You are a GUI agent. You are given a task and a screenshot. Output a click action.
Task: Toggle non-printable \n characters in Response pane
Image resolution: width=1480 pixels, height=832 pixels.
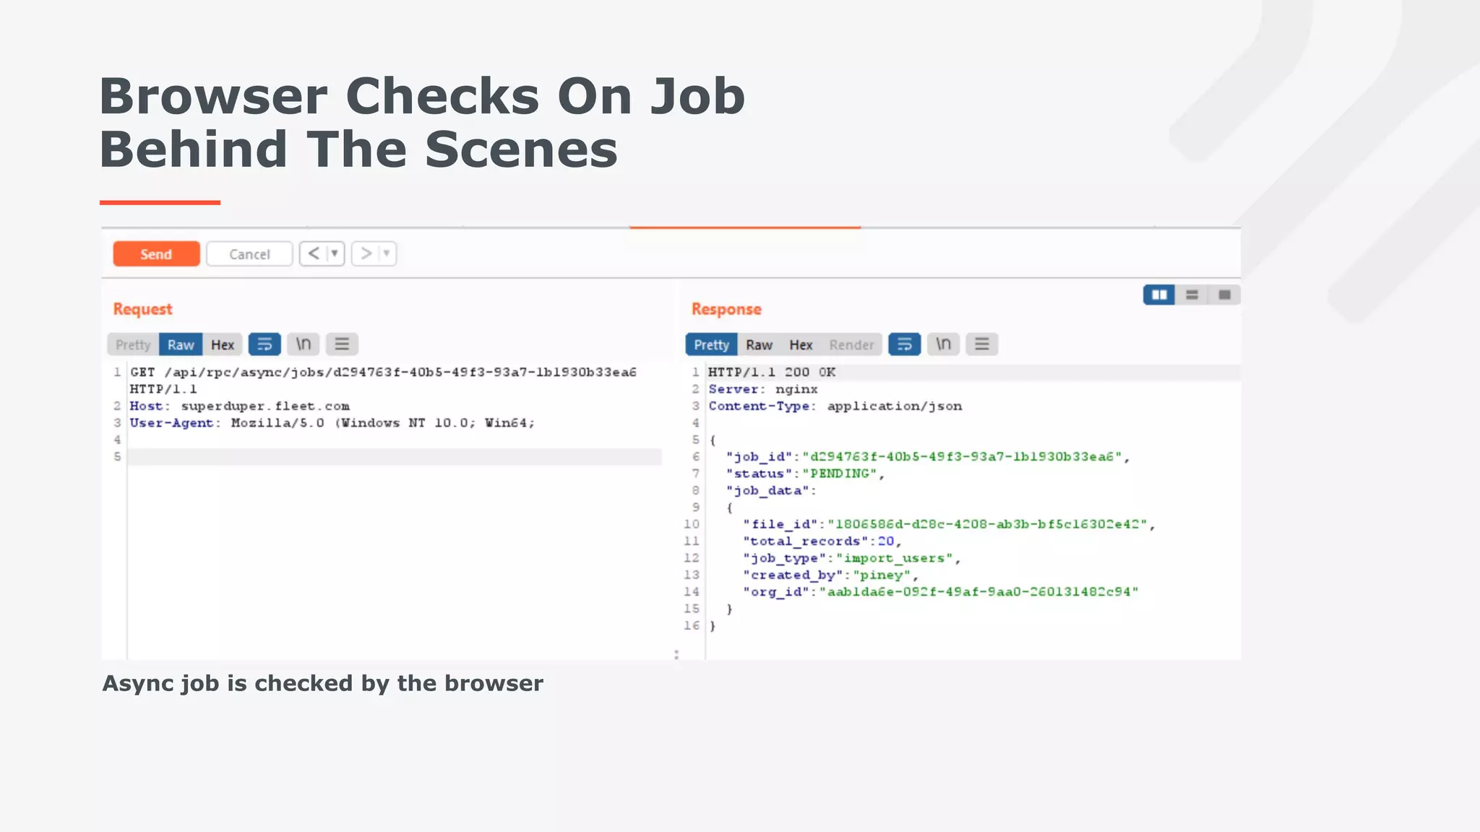[x=943, y=344]
